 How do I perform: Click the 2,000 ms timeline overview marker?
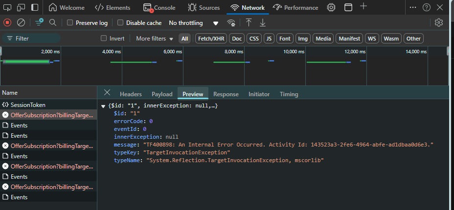click(51, 52)
